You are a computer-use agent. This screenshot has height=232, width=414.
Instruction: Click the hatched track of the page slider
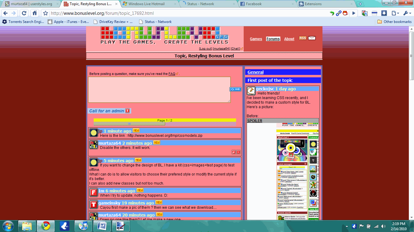point(201,124)
